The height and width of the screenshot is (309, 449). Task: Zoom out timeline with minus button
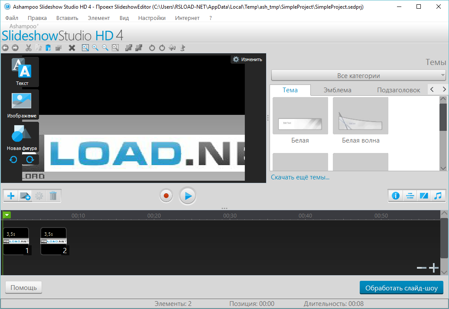pyautogui.click(x=422, y=268)
